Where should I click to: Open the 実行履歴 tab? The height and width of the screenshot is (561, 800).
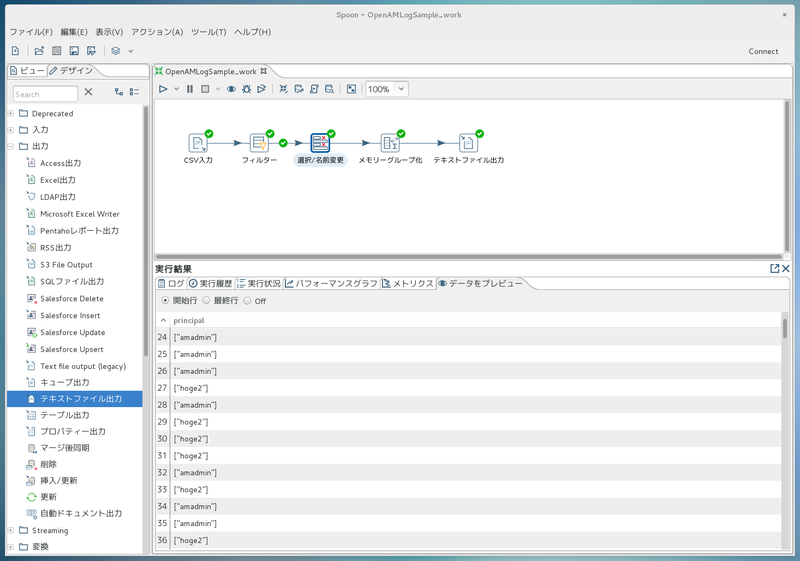pos(211,283)
